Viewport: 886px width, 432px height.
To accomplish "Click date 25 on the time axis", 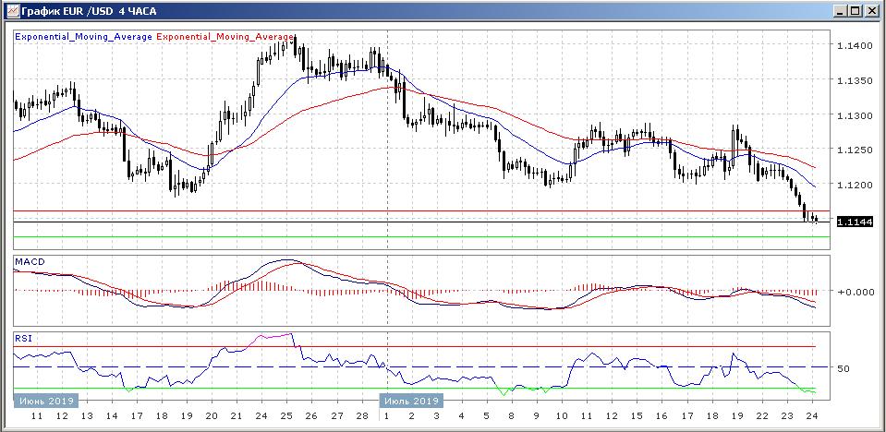I will click(x=286, y=416).
